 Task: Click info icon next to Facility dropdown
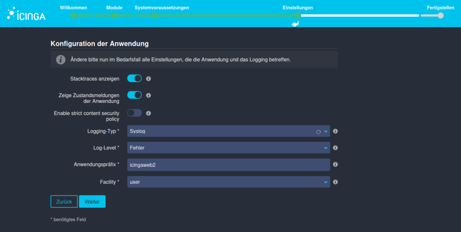pyautogui.click(x=335, y=182)
